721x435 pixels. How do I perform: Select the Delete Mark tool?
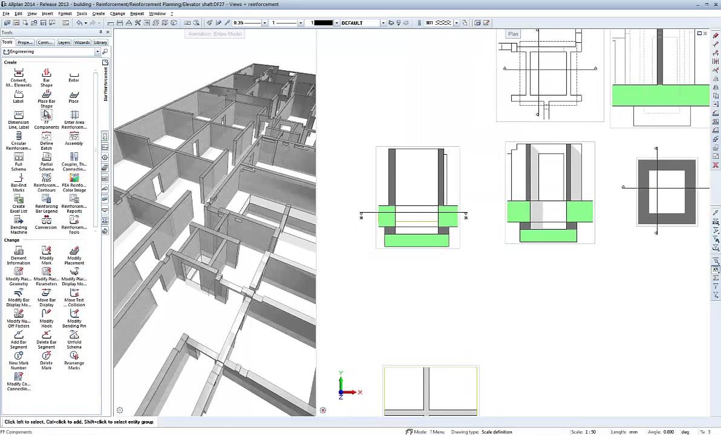point(47,360)
